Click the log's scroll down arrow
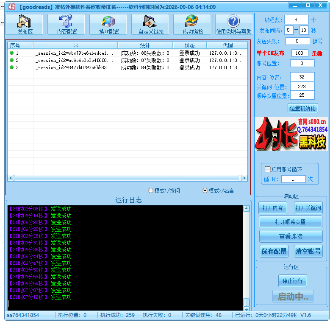The image size is (330, 322). coord(246,309)
